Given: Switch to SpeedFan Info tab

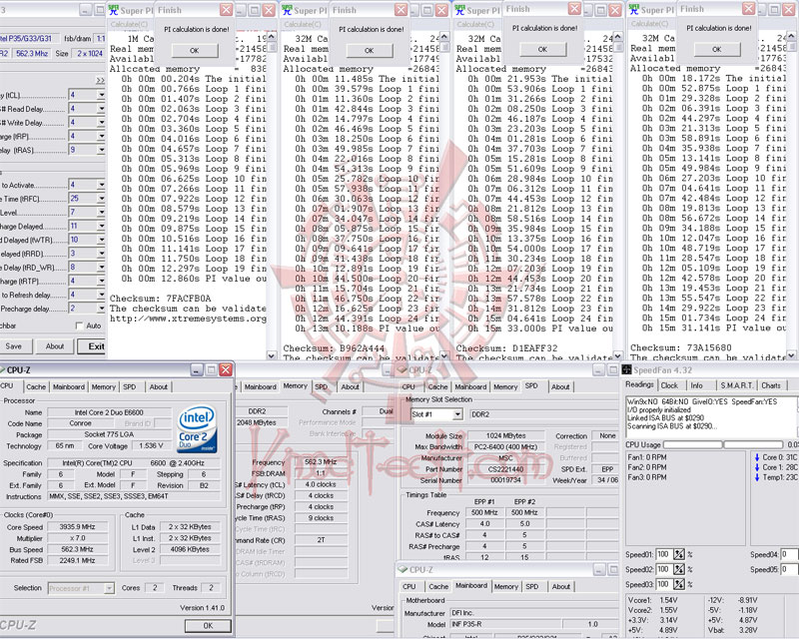Looking at the screenshot, I should 696,385.
